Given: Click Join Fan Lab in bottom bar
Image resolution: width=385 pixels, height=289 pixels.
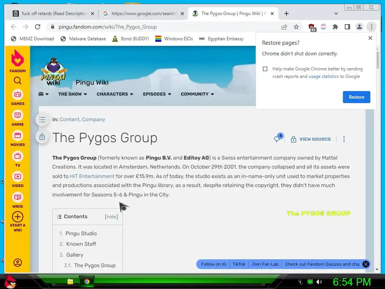Looking at the screenshot, I should coord(265,264).
